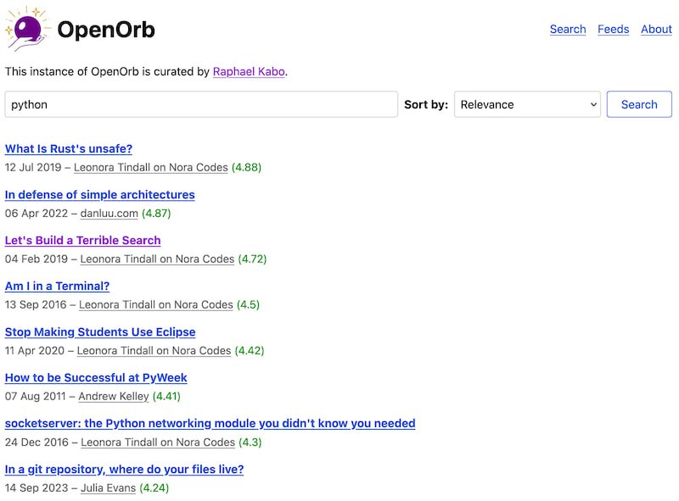Go to the Search navigation link
Image resolution: width=679 pixels, height=501 pixels.
point(568,29)
